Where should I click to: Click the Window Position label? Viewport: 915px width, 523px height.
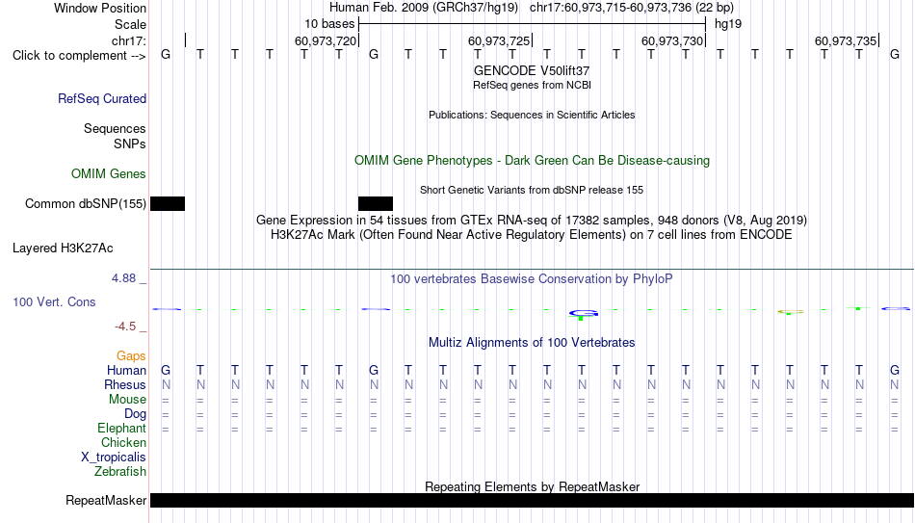[x=100, y=8]
